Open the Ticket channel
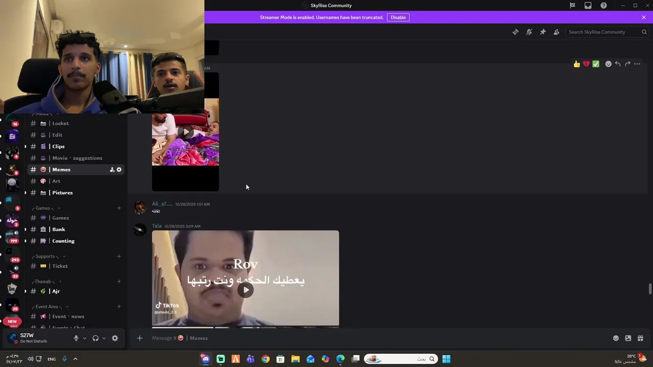Image resolution: width=653 pixels, height=367 pixels. (76, 266)
